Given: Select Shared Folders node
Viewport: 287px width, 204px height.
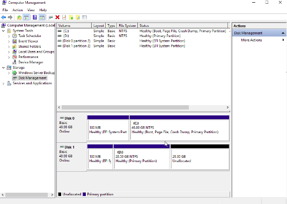Looking at the screenshot, I should (30, 47).
